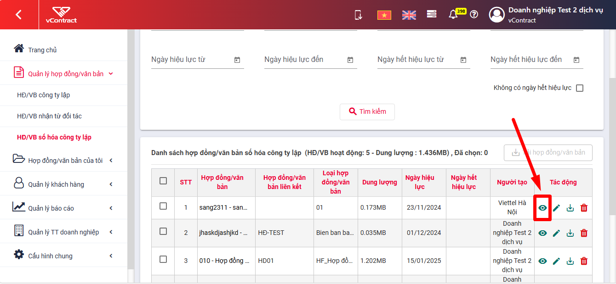Click Ngày hiệu lực đến date field
The width and height of the screenshot is (616, 284).
pyautogui.click(x=311, y=60)
